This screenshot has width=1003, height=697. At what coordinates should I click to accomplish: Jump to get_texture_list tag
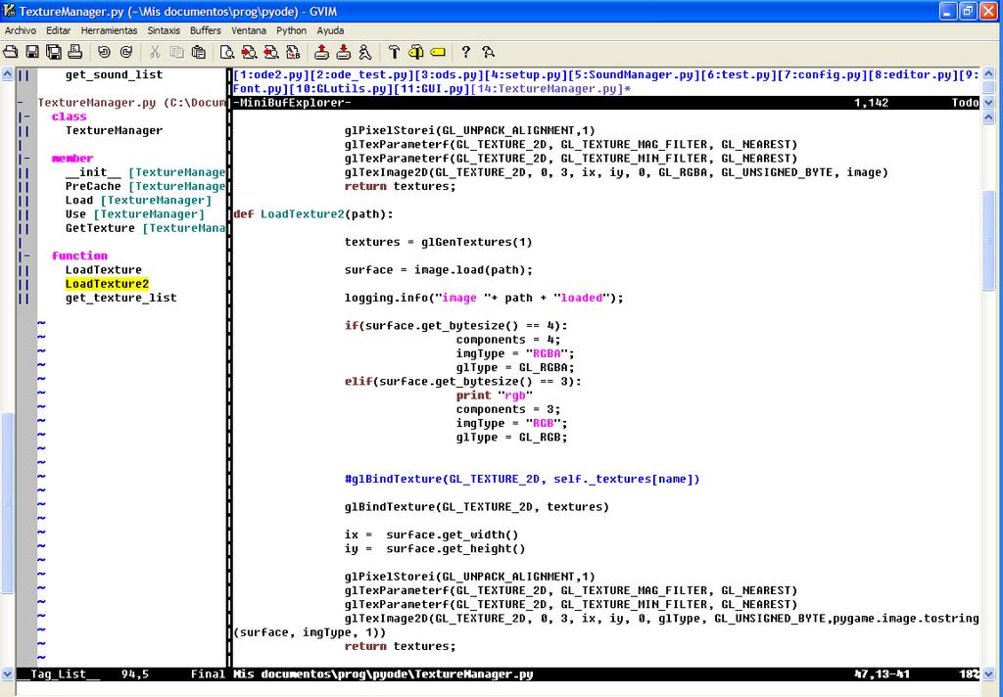(120, 298)
